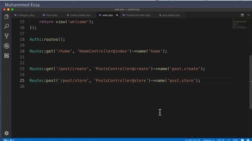This screenshot has width=252, height=141.
Task: Click the '/post/create' path string
Action: pyautogui.click(x=72, y=69)
